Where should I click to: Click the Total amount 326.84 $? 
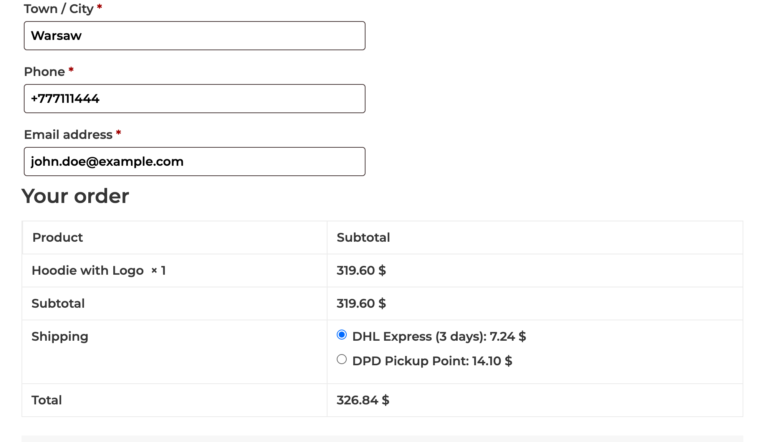point(363,400)
